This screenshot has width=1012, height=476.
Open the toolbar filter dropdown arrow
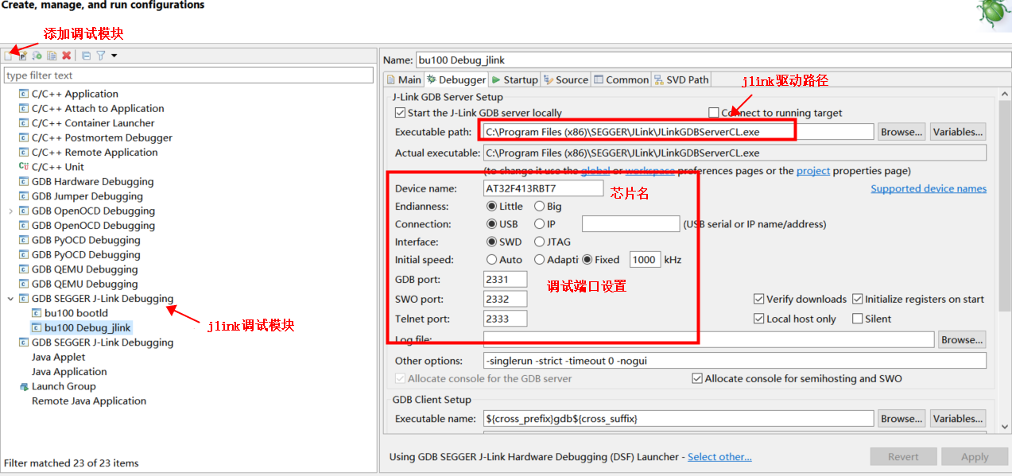tap(114, 56)
